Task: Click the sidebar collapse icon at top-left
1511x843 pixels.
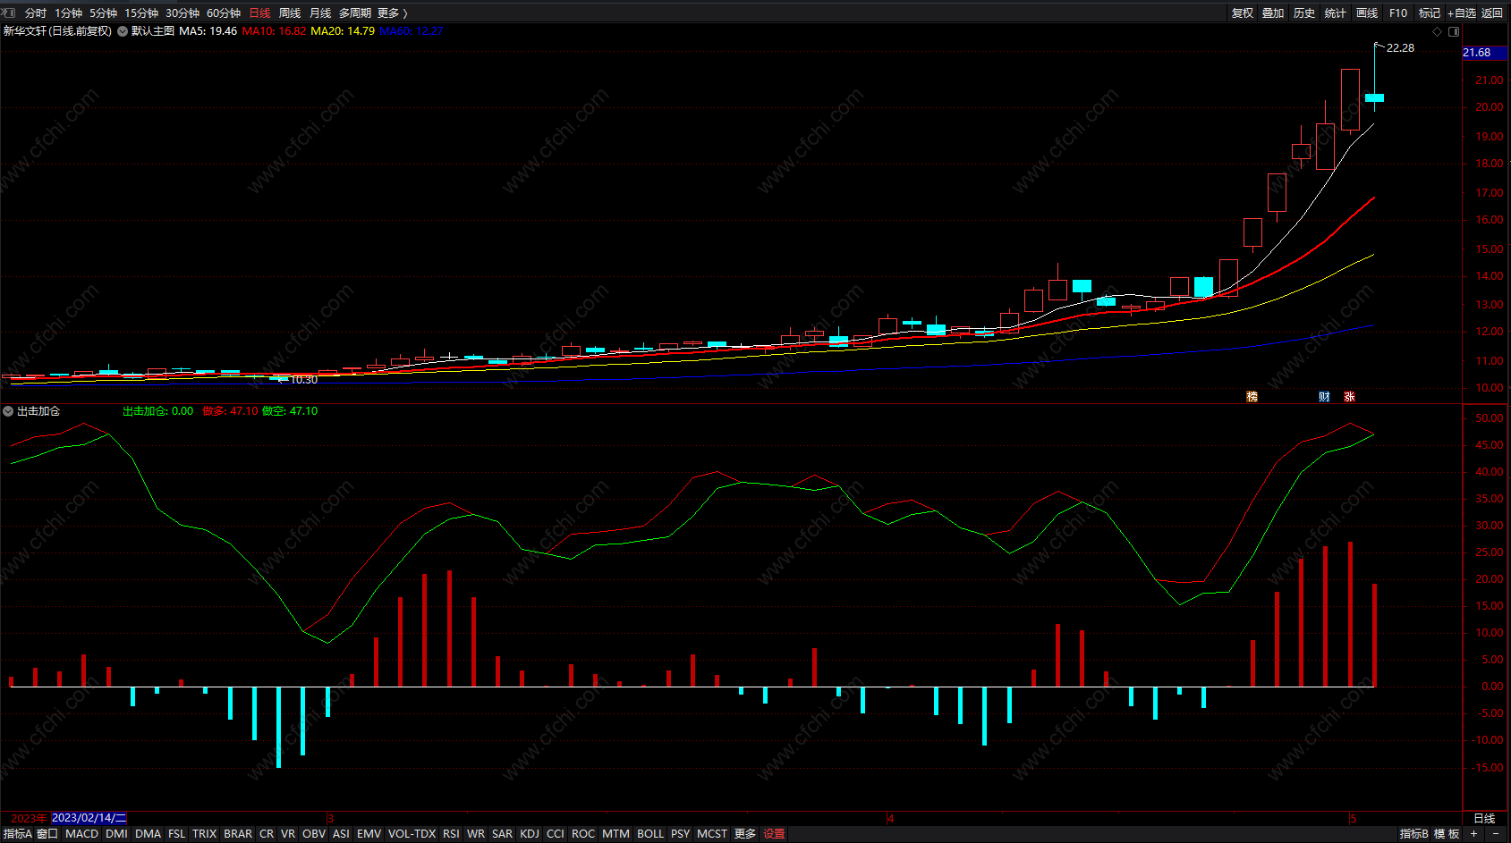Action: click(9, 13)
